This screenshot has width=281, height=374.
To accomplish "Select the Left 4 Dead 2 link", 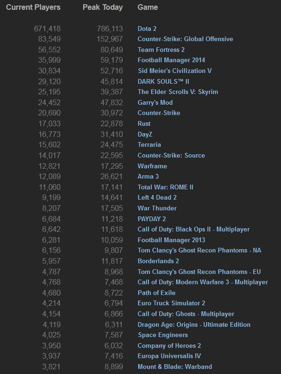I will (x=157, y=197).
